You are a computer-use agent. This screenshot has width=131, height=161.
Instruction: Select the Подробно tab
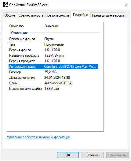(x=81, y=15)
